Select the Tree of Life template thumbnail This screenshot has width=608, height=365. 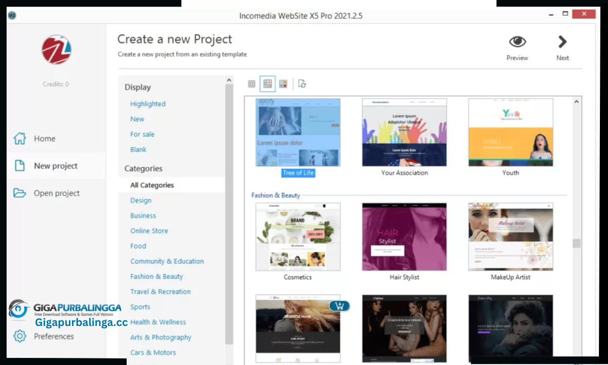[x=298, y=132]
